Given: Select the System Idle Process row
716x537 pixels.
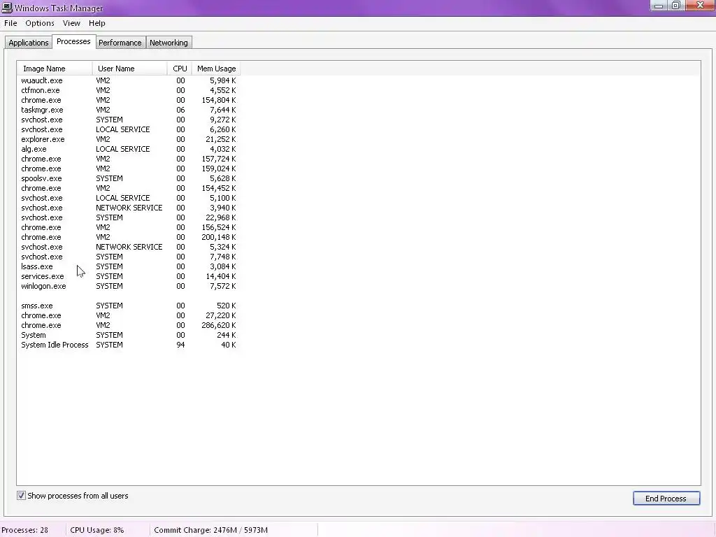Looking at the screenshot, I should [129, 345].
